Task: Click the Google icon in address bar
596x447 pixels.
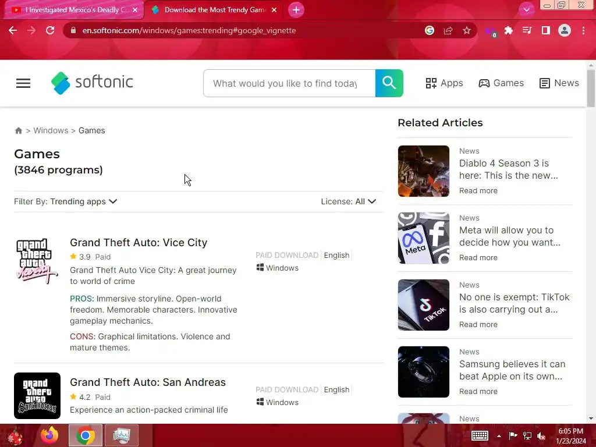Action: 430,30
